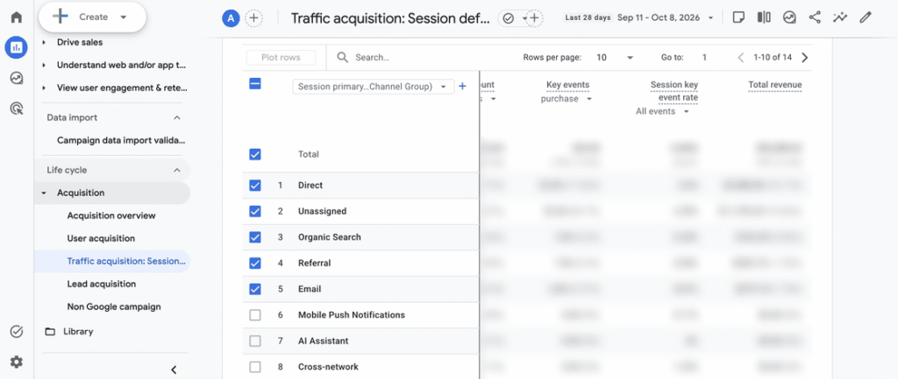Check the Cross-network row checkbox
This screenshot has height=379, width=898.
[x=255, y=367]
